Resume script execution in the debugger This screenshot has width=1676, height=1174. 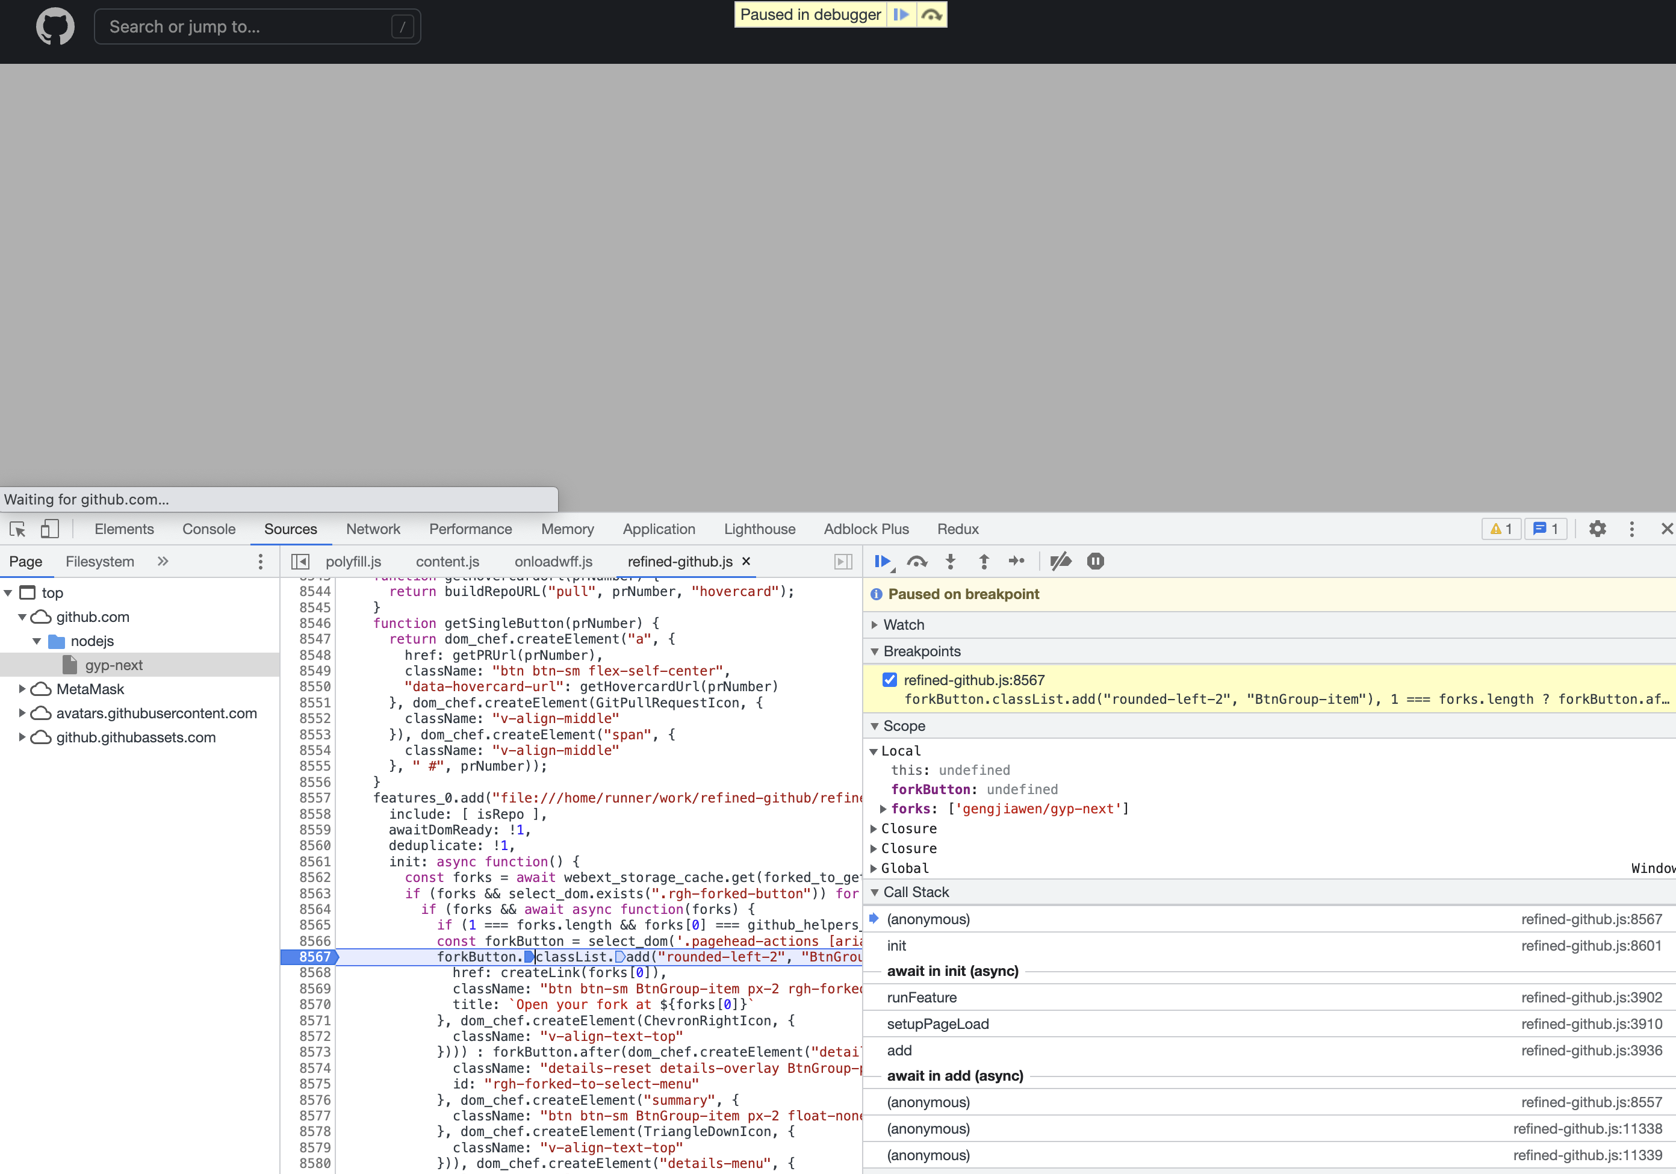tap(883, 562)
